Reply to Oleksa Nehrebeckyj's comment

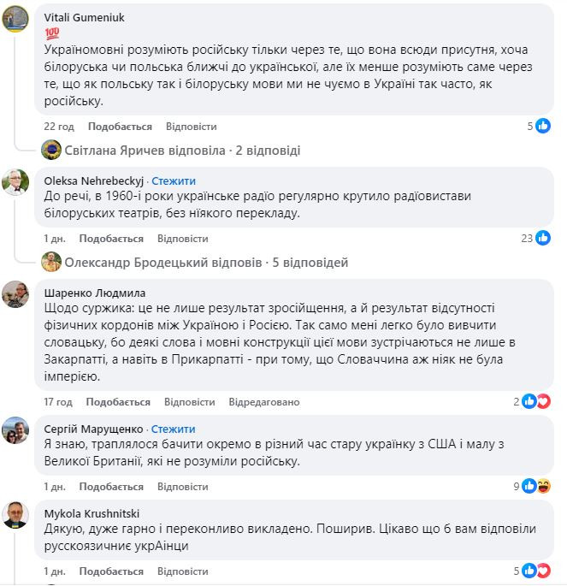183,239
